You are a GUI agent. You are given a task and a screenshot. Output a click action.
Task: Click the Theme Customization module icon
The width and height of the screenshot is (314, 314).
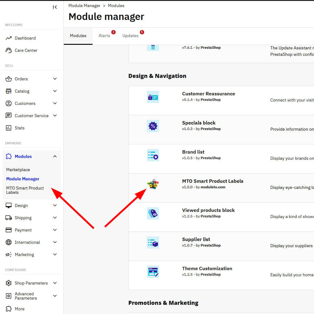pos(153,272)
